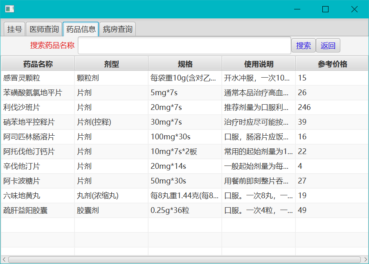Viewport: 369px width, 264px height.
Task: Click the 治疗时应尽可能按 usage cell
Action: click(x=259, y=122)
